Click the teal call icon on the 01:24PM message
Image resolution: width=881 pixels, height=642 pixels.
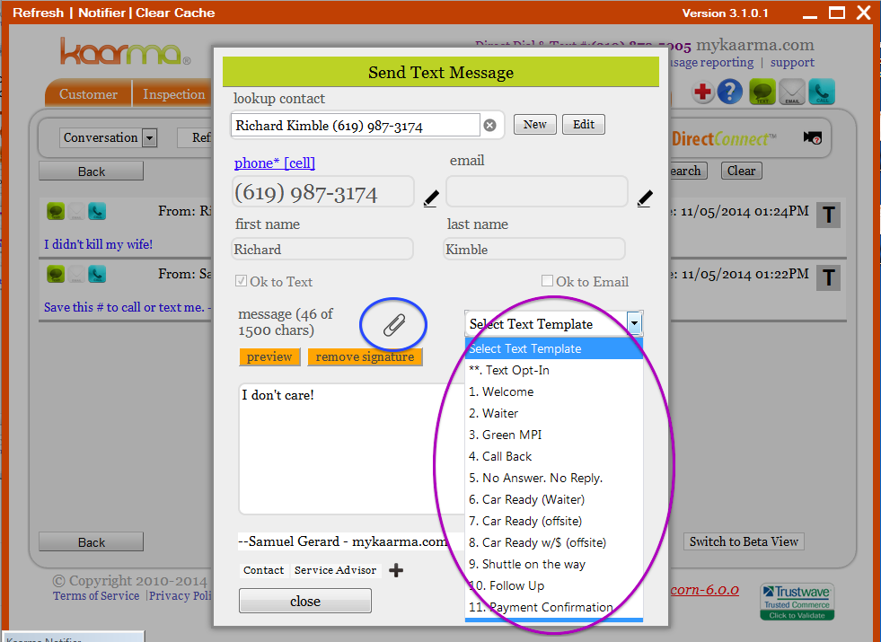click(97, 211)
